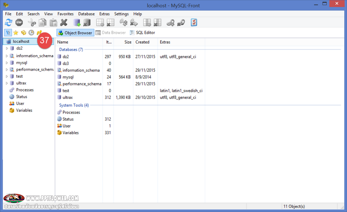Open the Favorites menu
Image resolution: width=347 pixels, height=212 pixels.
pyautogui.click(x=66, y=14)
